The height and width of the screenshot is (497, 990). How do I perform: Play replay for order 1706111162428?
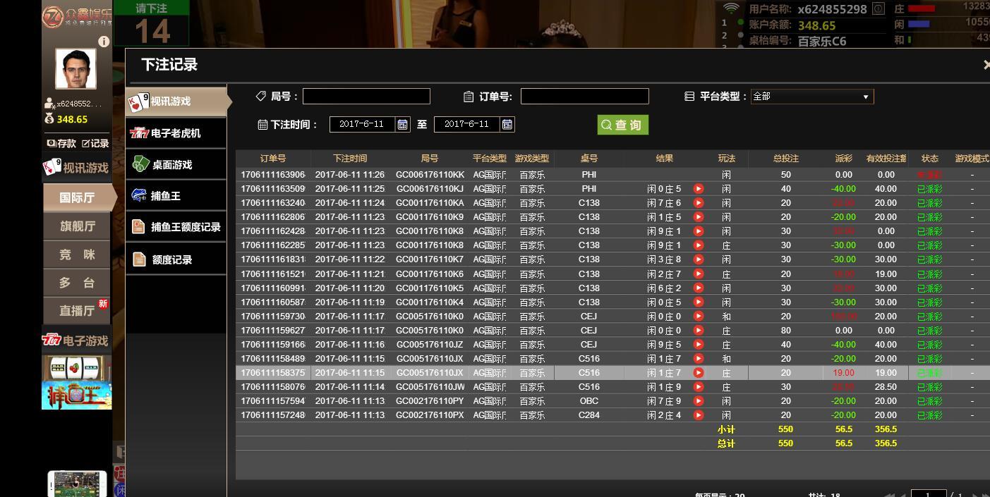[698, 231]
